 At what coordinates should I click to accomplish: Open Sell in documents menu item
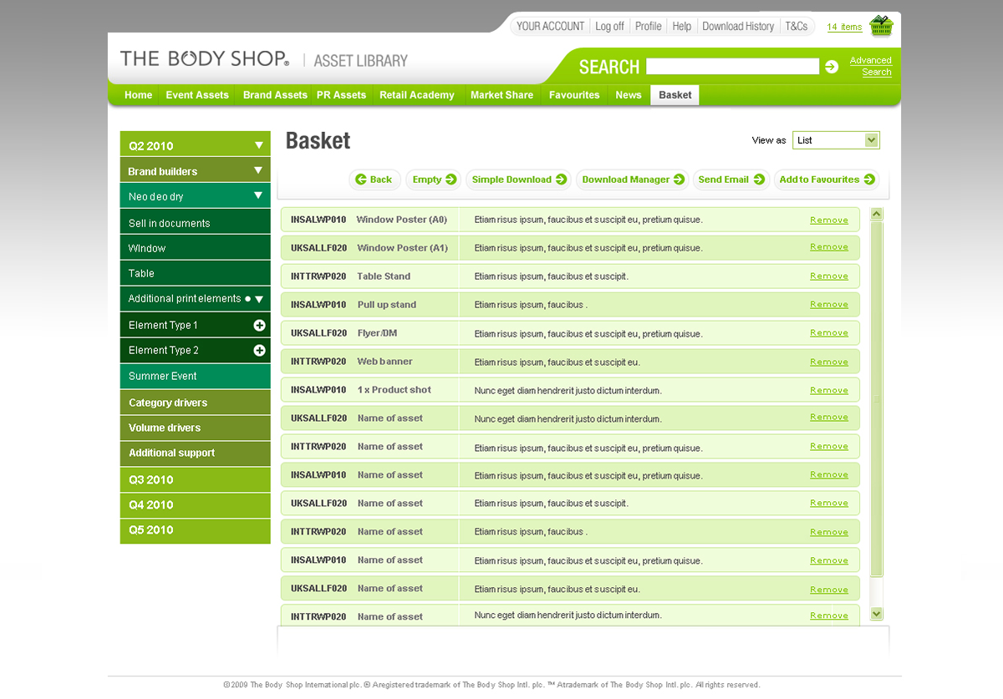coord(196,223)
